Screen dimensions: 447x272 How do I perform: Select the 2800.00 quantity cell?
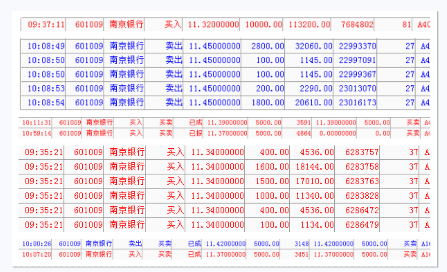[268, 46]
